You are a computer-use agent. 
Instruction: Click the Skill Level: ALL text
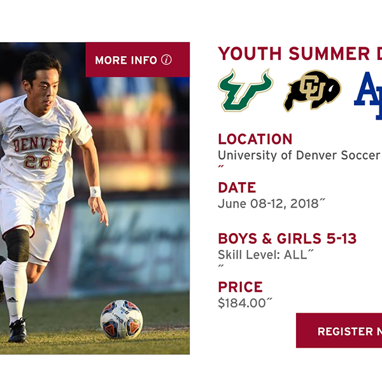264,255
